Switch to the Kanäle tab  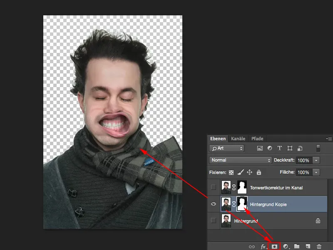coord(238,139)
